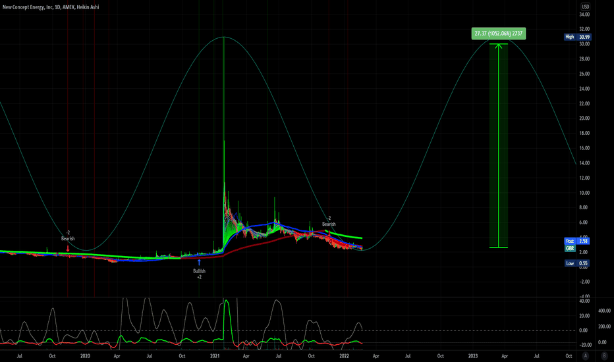Click the 40.00 indicator scale label
The height and width of the screenshot is (362, 614).
(x=584, y=301)
